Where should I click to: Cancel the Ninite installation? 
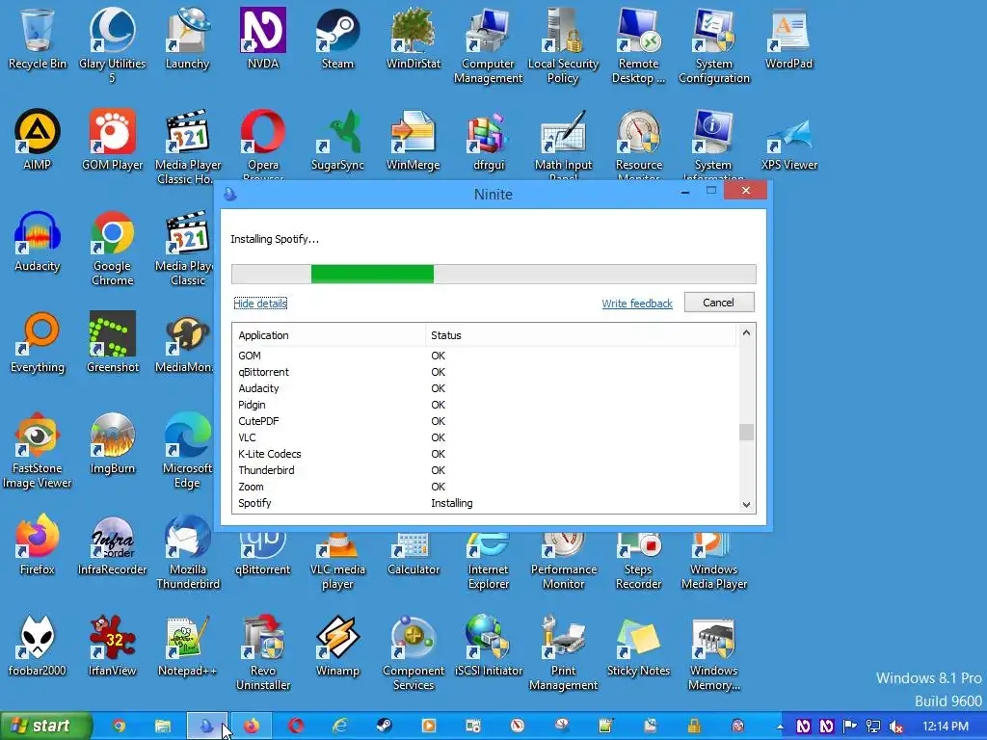click(718, 303)
